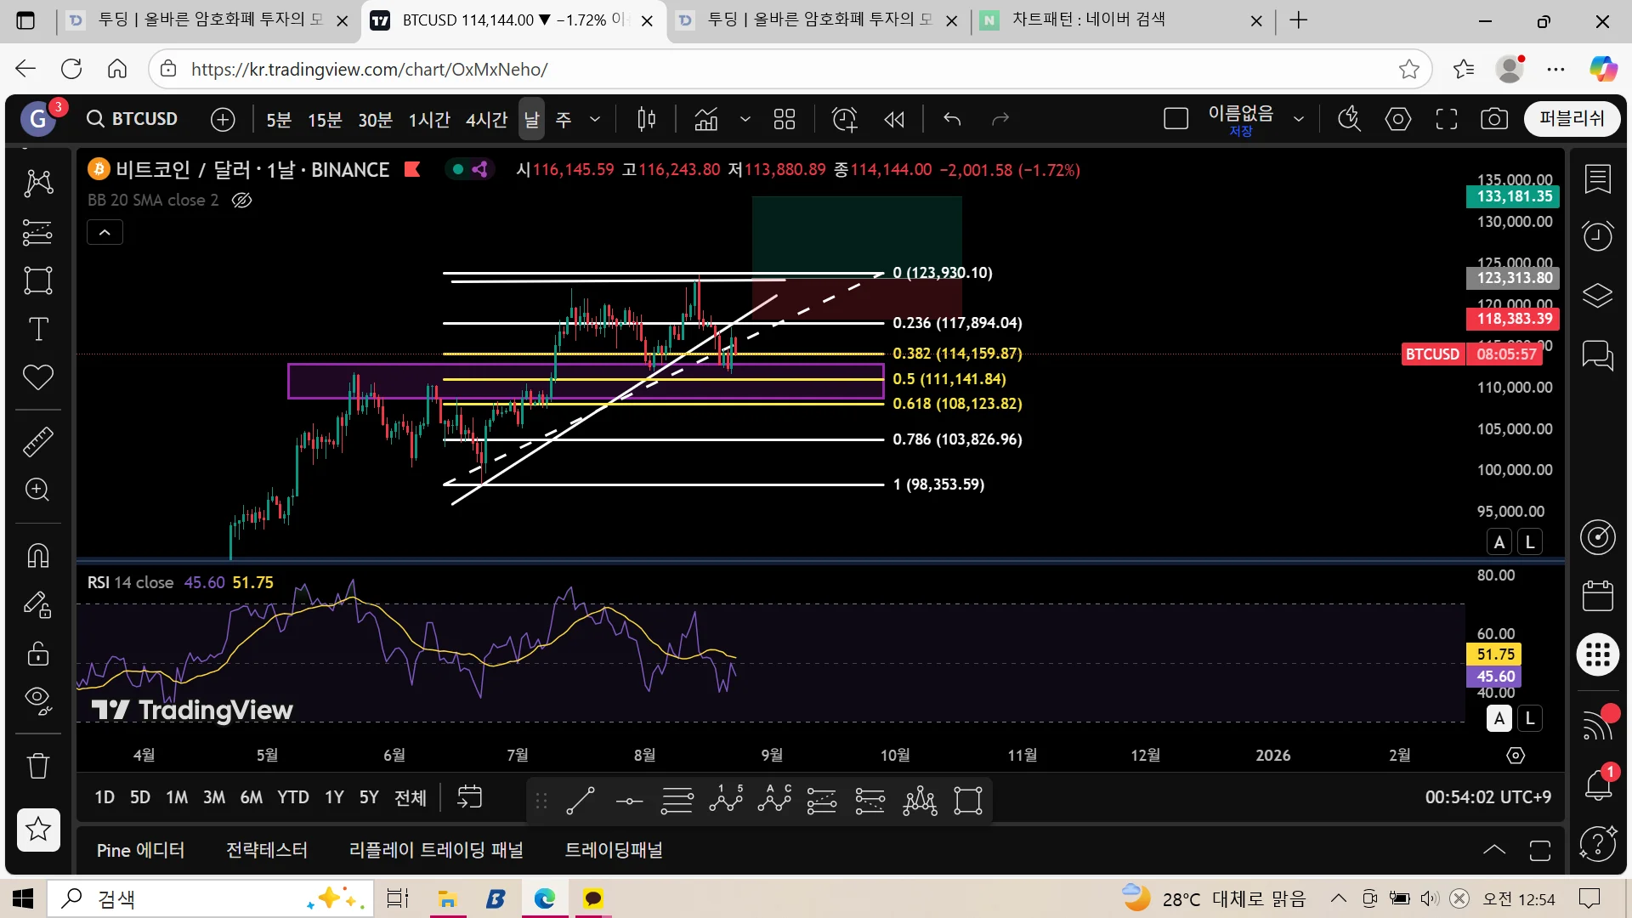1632x918 pixels.
Task: Expand the time interval dropdown arrow
Action: pyautogui.click(x=595, y=119)
